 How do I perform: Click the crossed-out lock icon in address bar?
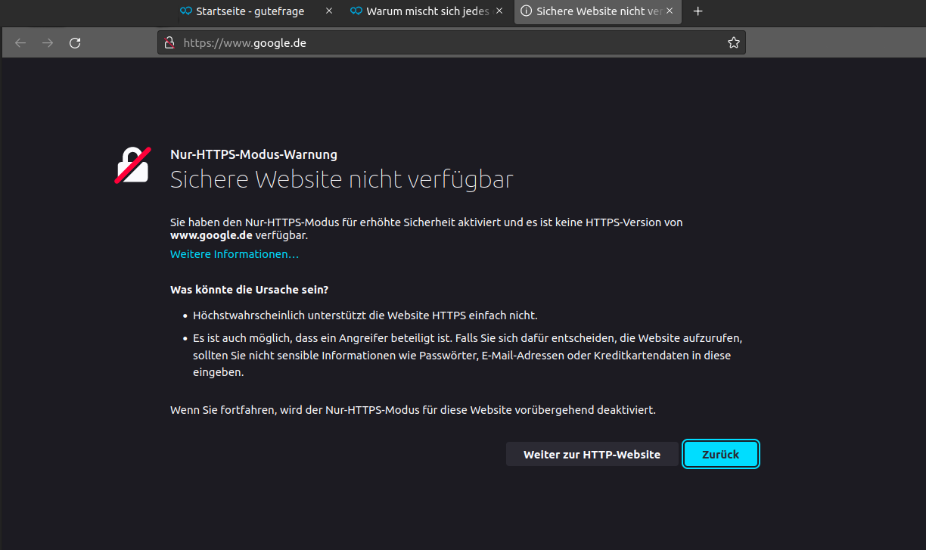click(x=169, y=42)
